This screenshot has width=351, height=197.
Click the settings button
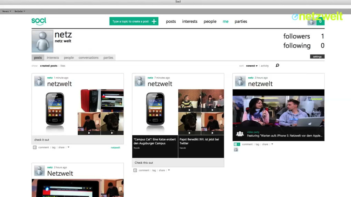coord(317,57)
